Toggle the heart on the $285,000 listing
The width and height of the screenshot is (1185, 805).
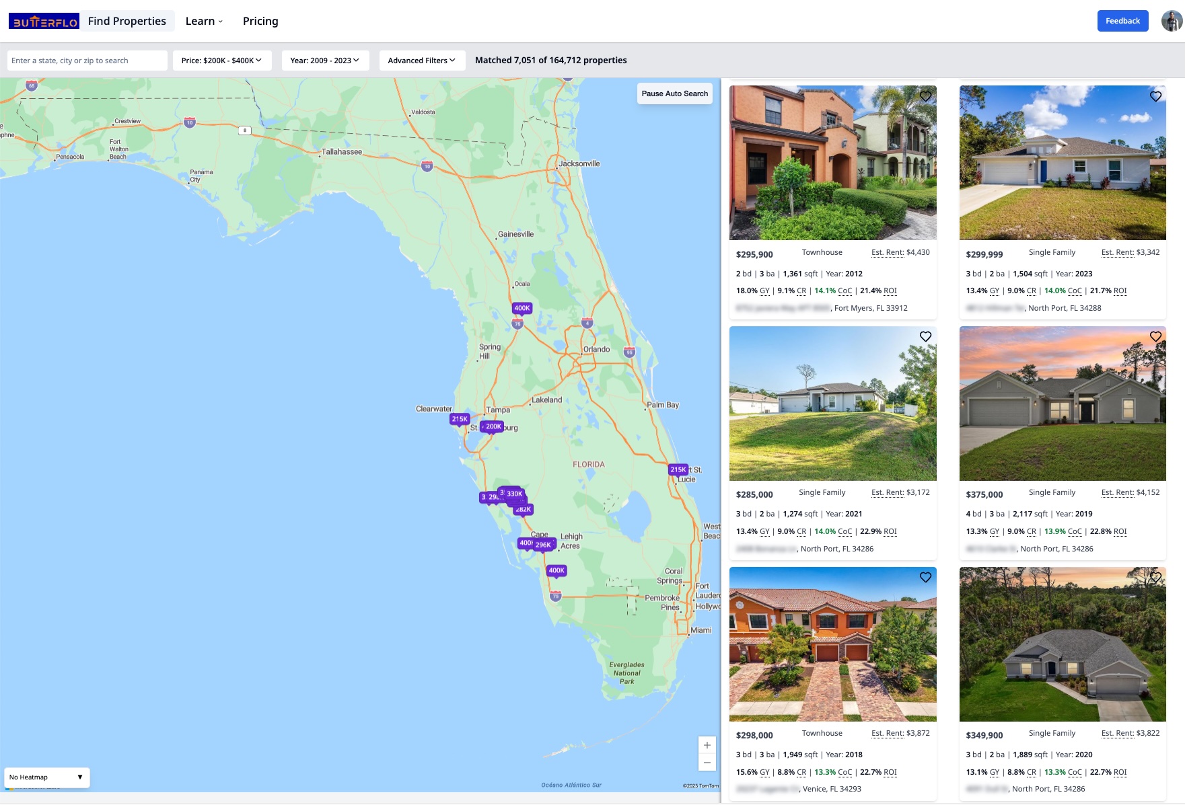click(926, 336)
